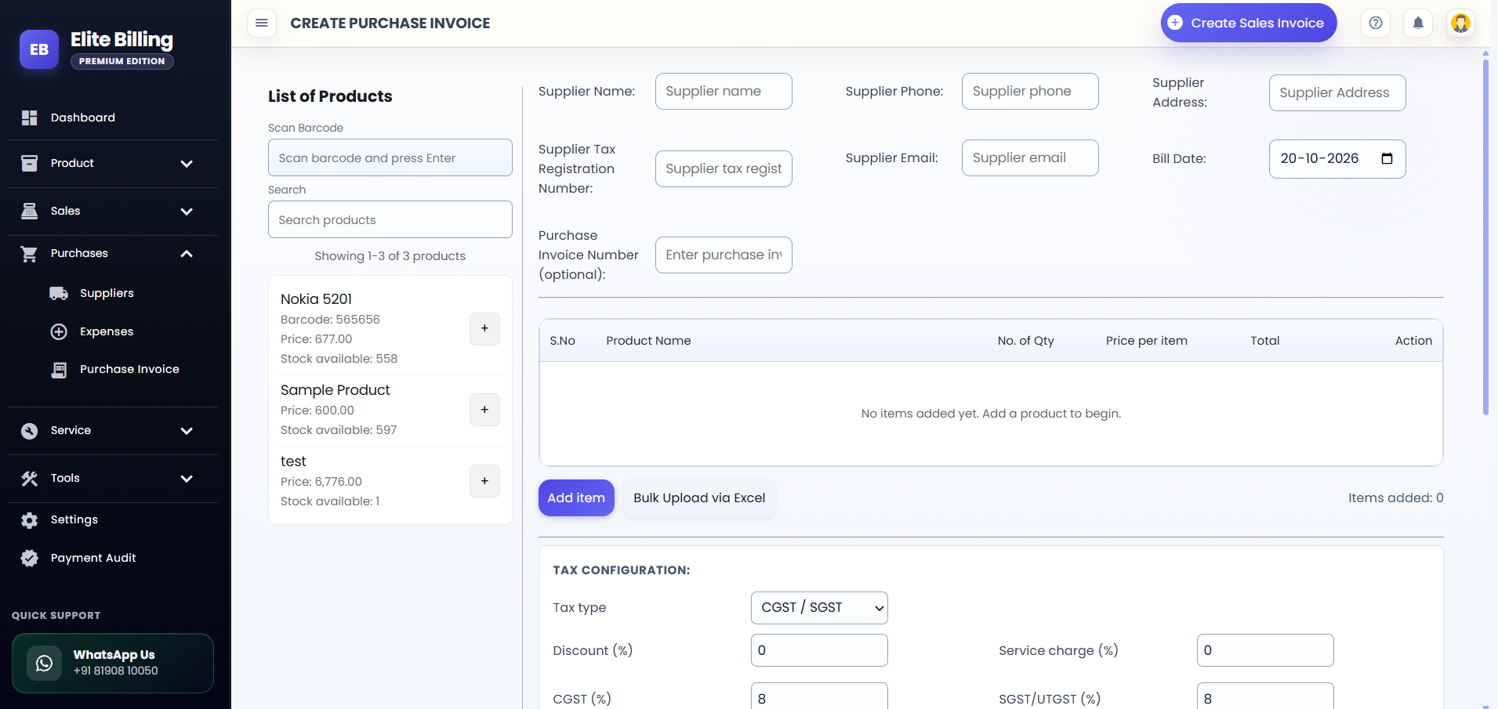Click the Suppliers truck icon

pyautogui.click(x=59, y=293)
